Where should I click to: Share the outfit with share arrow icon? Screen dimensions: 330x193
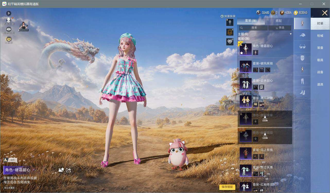(x=68, y=170)
